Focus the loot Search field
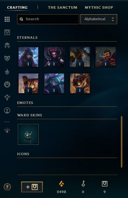 tap(48, 19)
